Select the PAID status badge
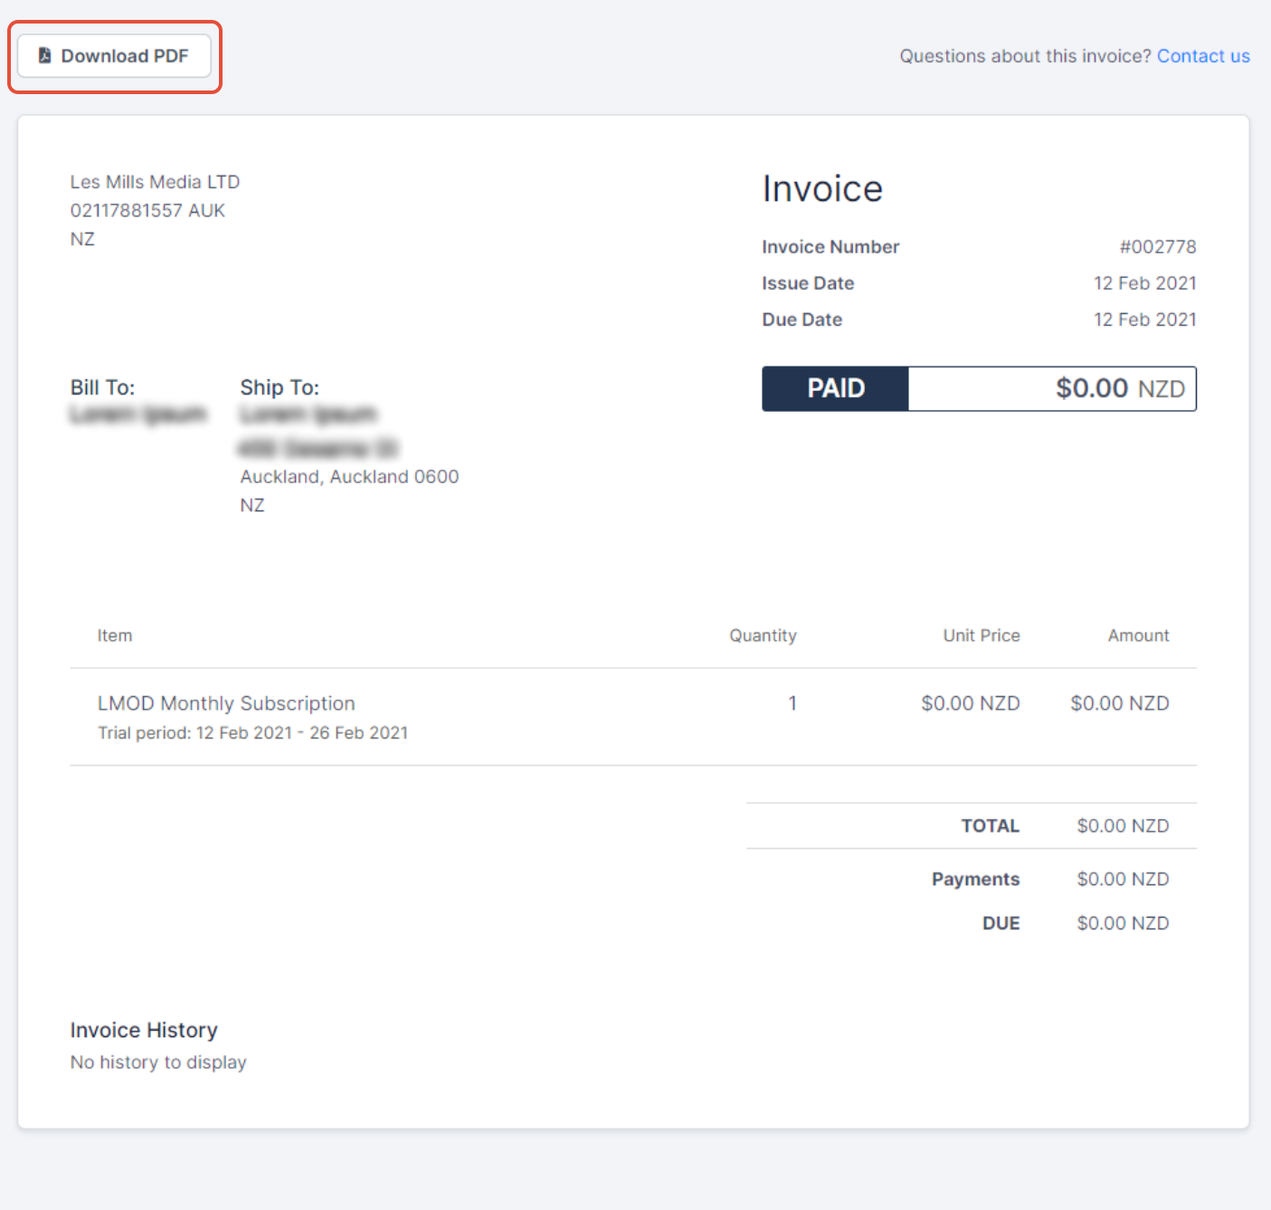1271x1210 pixels. [834, 388]
